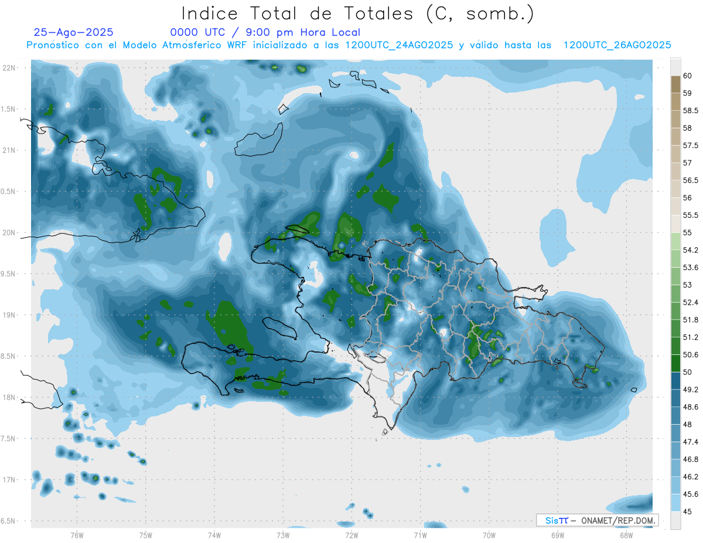
Task: Click the latitude label '22N'
Action: (9, 68)
